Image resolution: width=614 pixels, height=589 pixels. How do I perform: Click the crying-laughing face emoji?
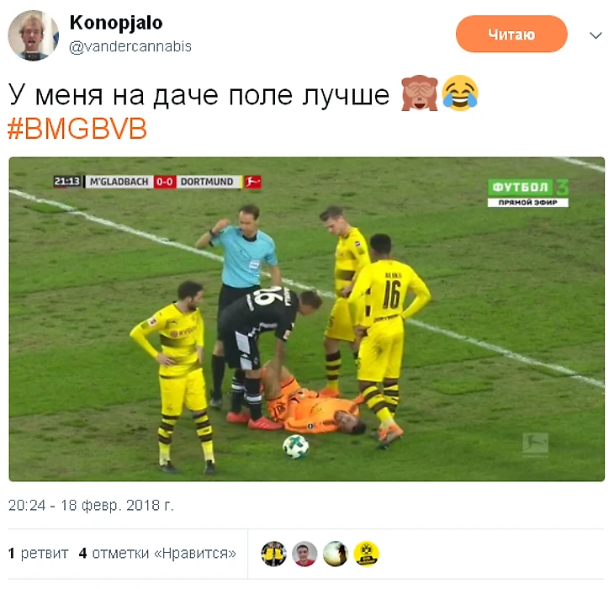click(460, 93)
